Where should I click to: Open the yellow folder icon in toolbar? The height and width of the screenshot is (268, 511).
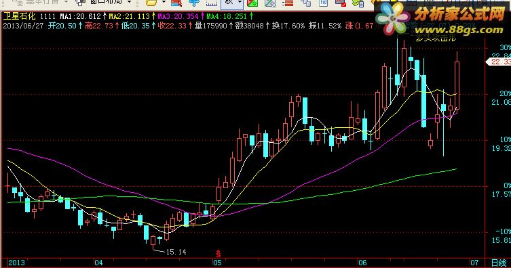pos(151,3)
